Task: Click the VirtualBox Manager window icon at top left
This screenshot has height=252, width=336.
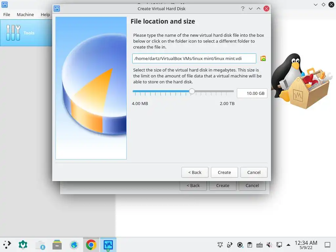Action: [x=5, y=5]
